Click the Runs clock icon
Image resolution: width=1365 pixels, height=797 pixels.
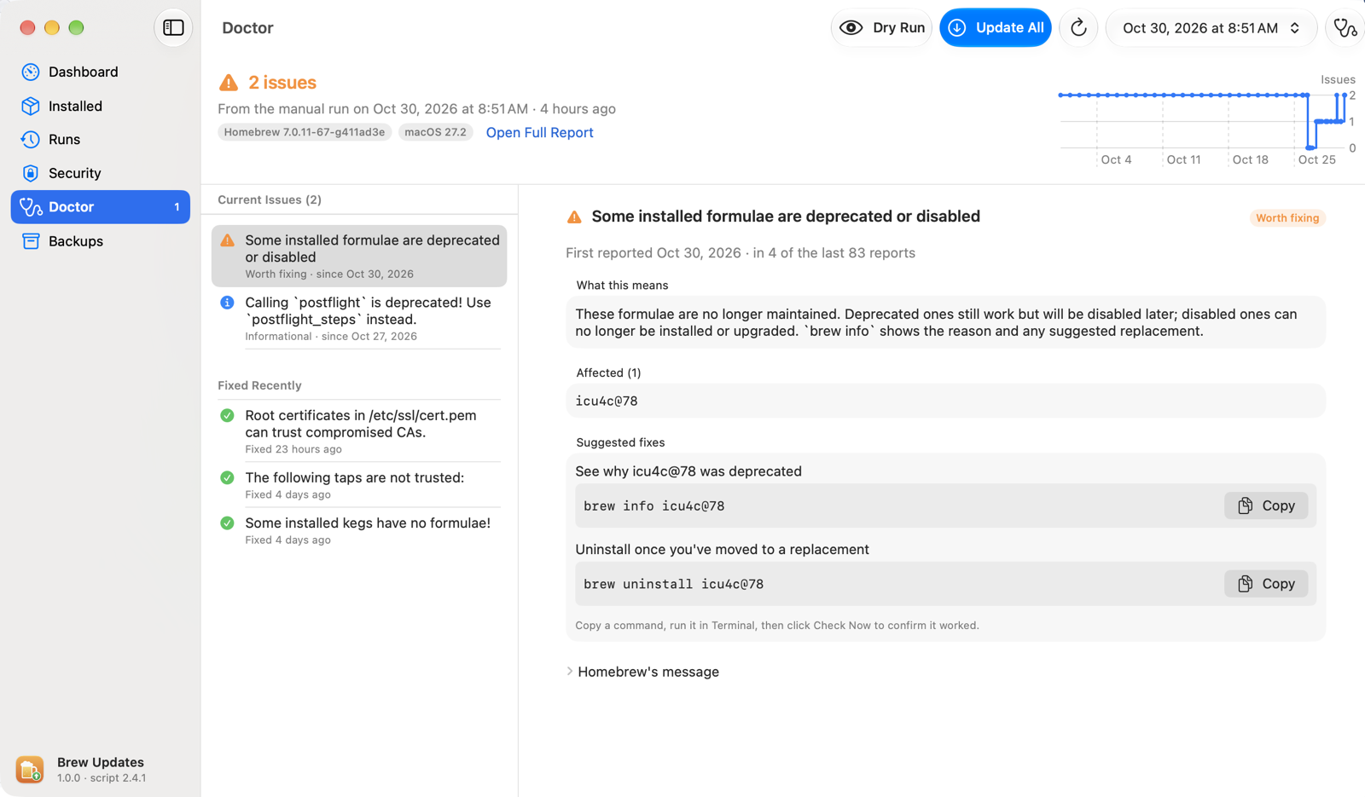click(31, 139)
